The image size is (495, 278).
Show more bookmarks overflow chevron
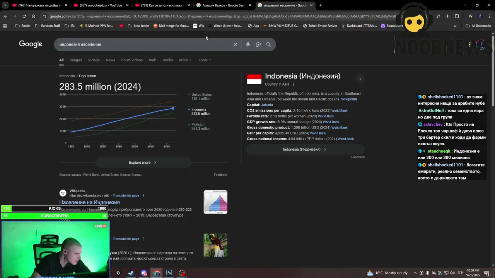pyautogui.click(x=455, y=26)
